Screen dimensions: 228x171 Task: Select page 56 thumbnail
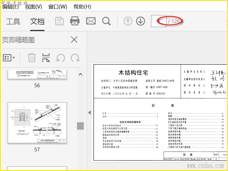(37, 75)
